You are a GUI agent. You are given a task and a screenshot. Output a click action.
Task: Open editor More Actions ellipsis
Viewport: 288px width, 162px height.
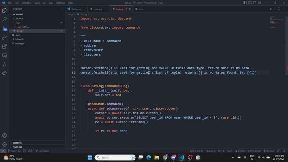(x=284, y=9)
